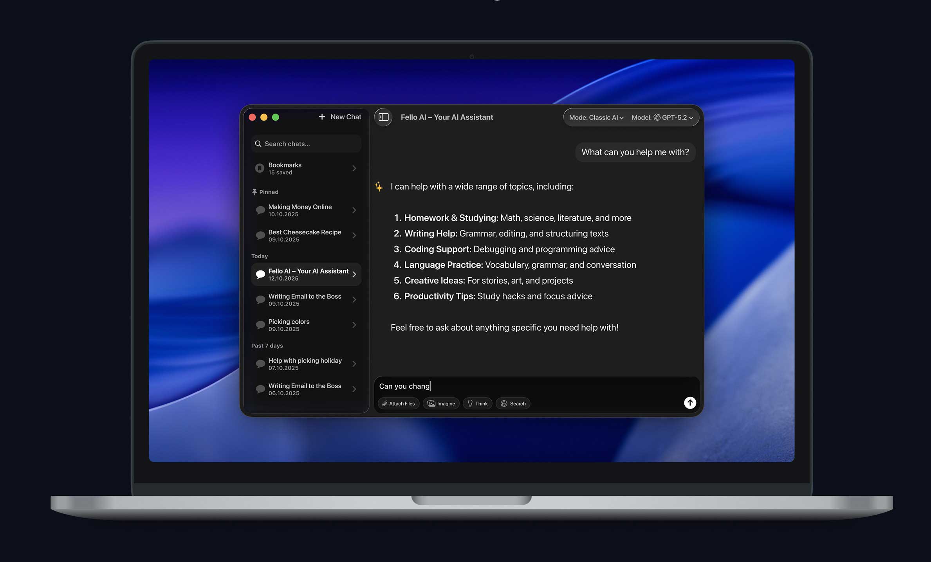Click the sidebar collapse icon
This screenshot has width=931, height=562.
(x=383, y=117)
